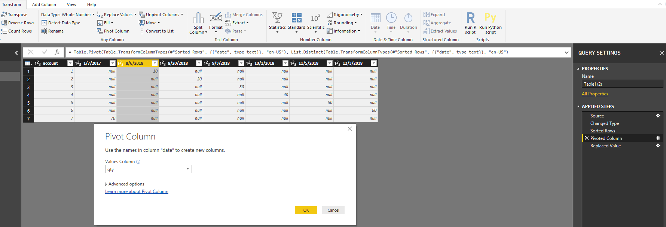Switch to the View tab
Screen dimensions: 666x227
click(71, 4)
